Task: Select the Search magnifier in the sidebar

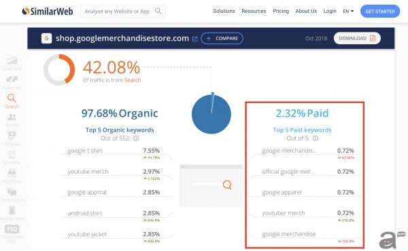Action: [12, 98]
